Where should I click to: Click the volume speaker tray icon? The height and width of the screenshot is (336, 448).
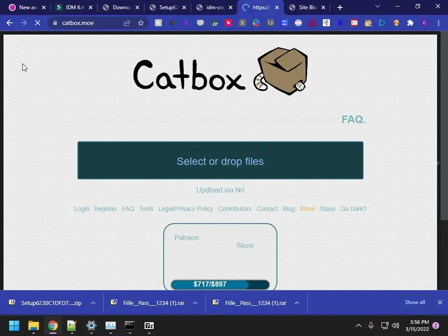[x=395, y=325]
